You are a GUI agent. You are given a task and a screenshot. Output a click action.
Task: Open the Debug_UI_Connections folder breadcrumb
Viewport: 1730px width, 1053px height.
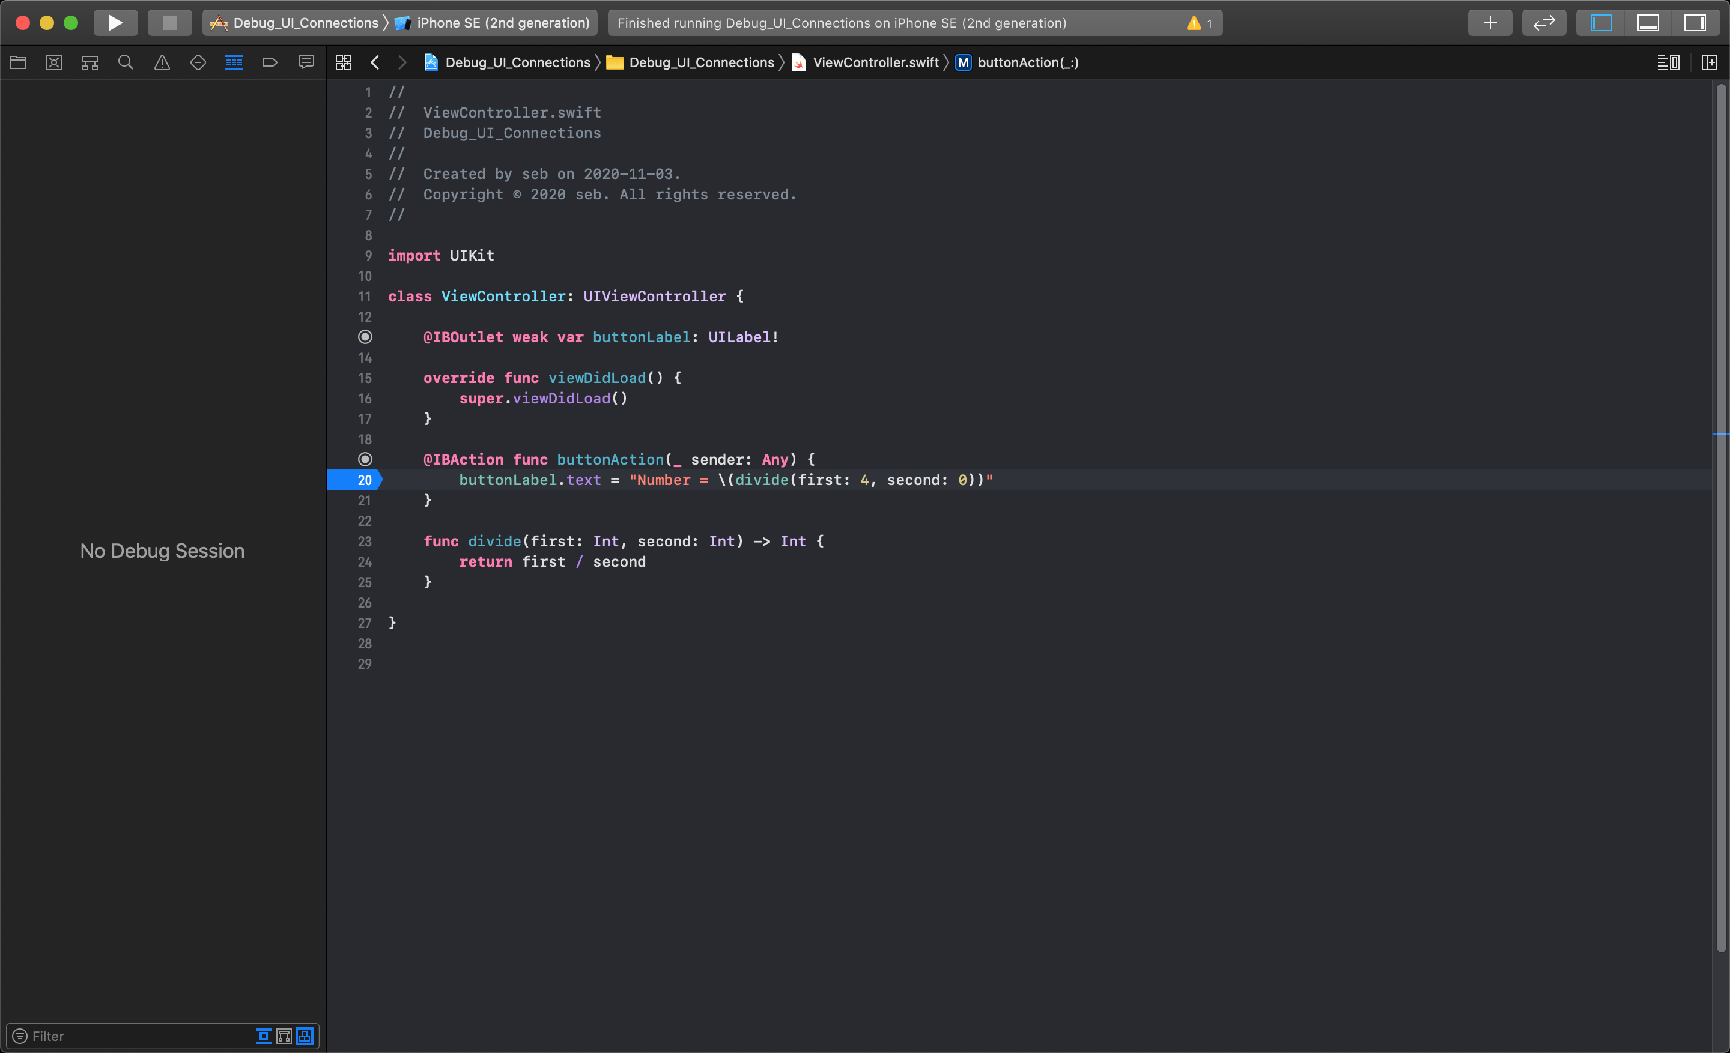(690, 62)
